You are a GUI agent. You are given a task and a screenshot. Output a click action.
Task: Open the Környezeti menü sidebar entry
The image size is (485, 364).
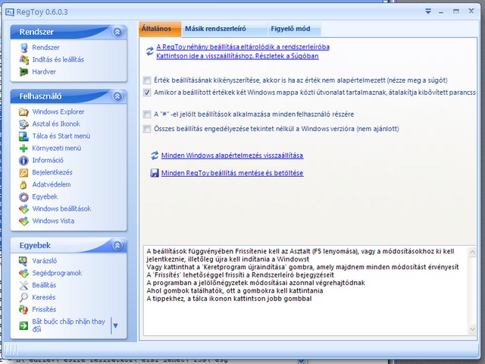57,149
